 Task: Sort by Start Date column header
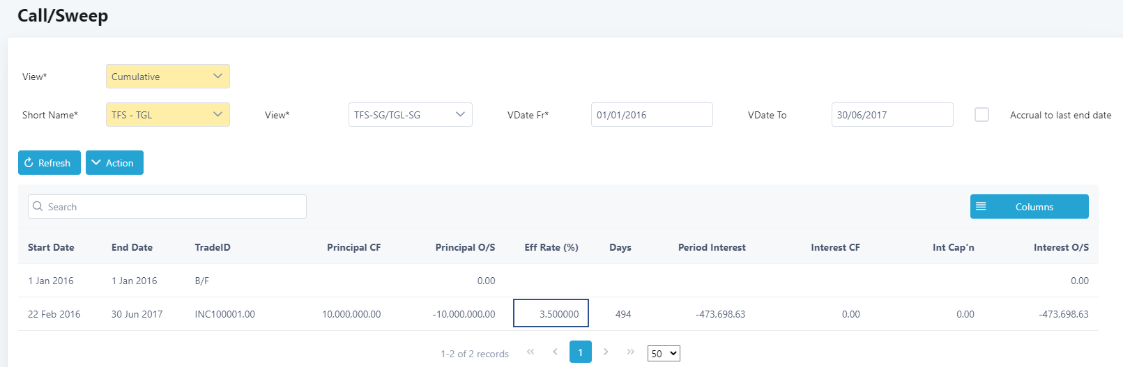tap(51, 247)
